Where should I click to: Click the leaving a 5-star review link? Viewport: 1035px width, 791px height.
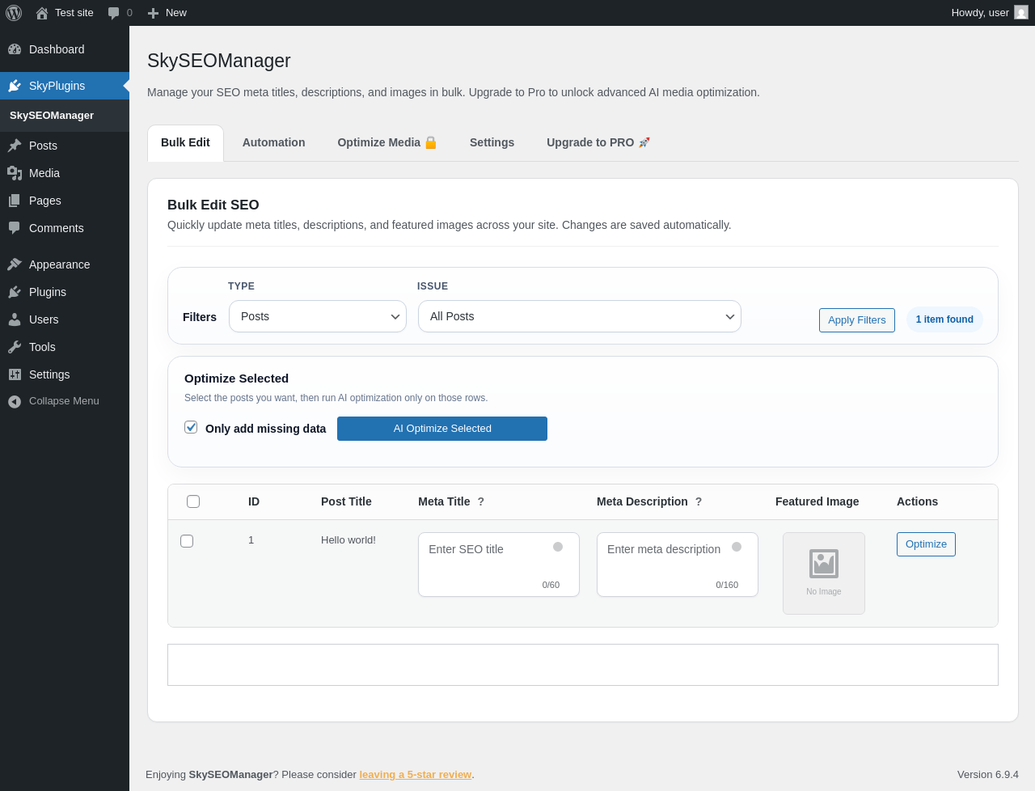point(415,775)
